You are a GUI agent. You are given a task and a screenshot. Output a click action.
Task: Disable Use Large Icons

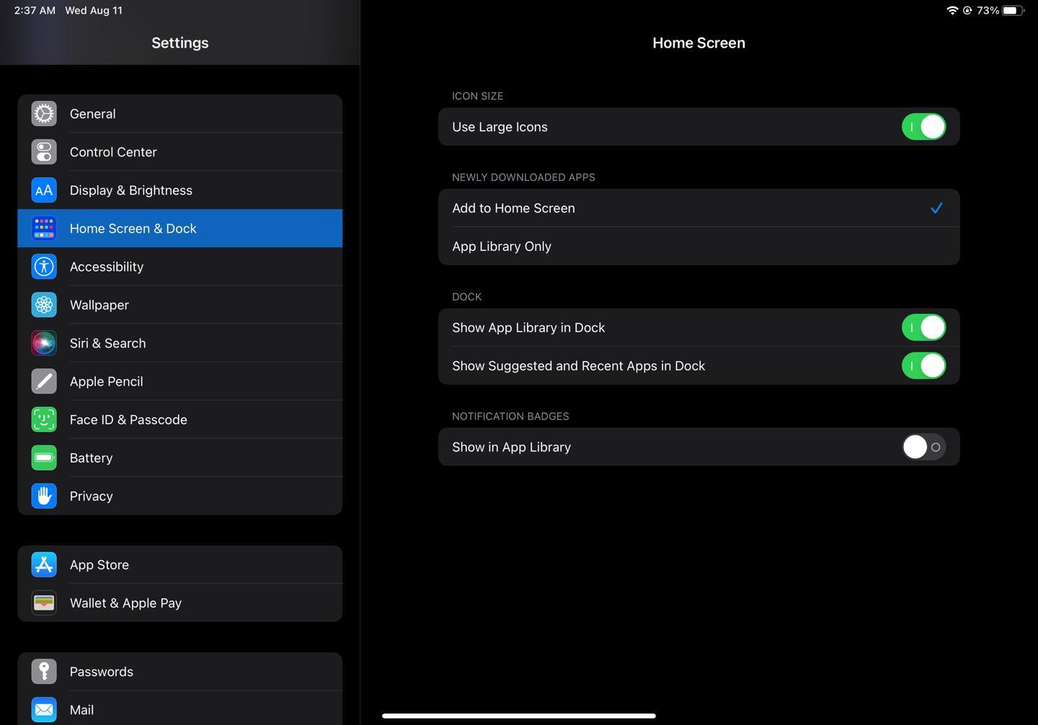(923, 126)
